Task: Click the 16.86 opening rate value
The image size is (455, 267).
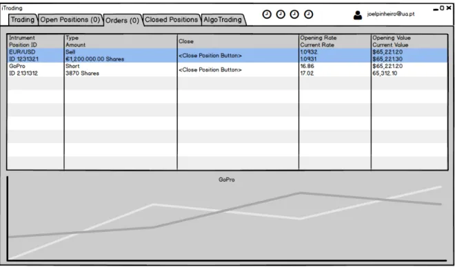Action: 307,66
